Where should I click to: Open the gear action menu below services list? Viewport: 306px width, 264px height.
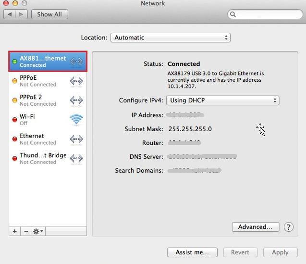38,231
